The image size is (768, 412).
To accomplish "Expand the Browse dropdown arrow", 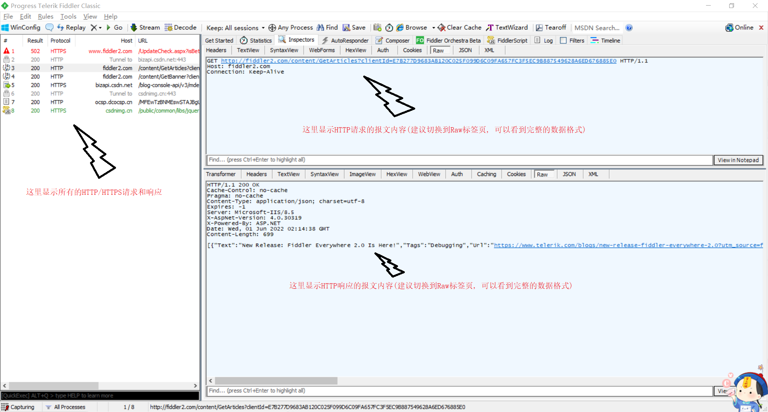I will click(434, 28).
